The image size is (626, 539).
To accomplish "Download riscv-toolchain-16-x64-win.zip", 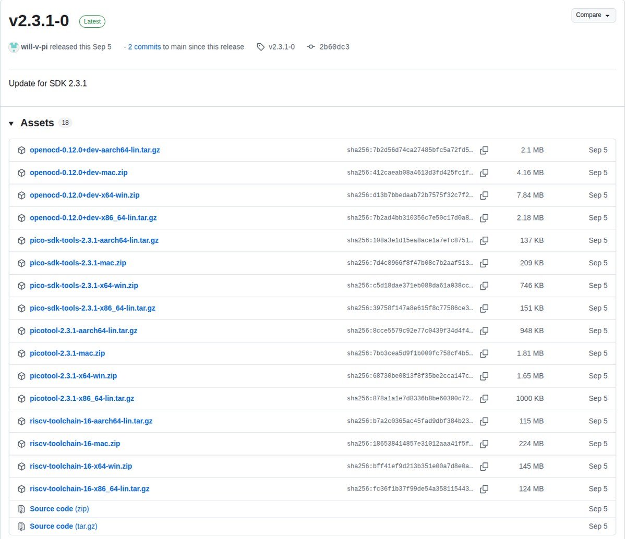I will (81, 467).
